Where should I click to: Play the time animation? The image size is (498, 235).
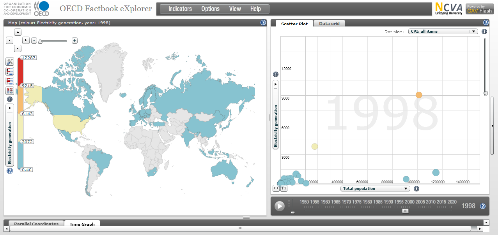coord(280,206)
